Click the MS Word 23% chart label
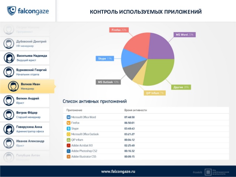This screenshot has height=177, width=236. [185, 35]
